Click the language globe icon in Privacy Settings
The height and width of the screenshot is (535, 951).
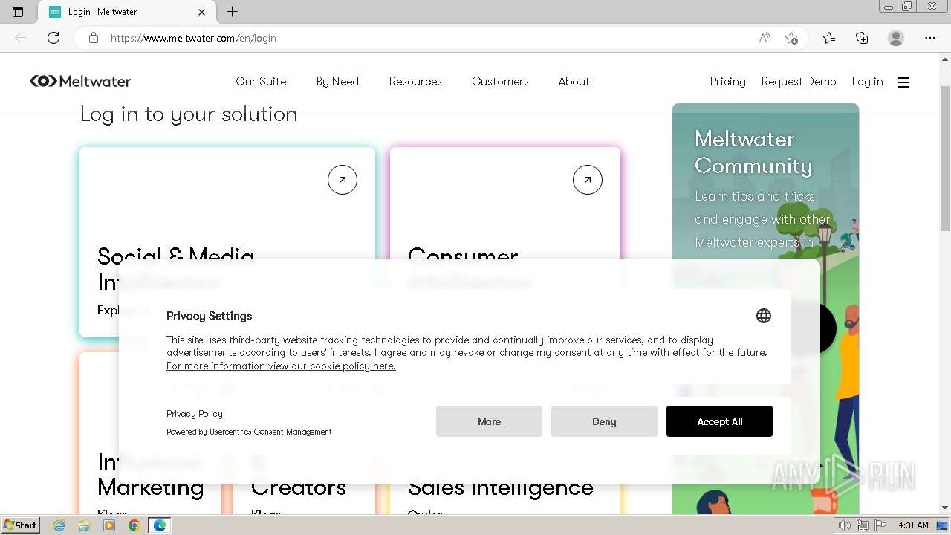pos(764,316)
